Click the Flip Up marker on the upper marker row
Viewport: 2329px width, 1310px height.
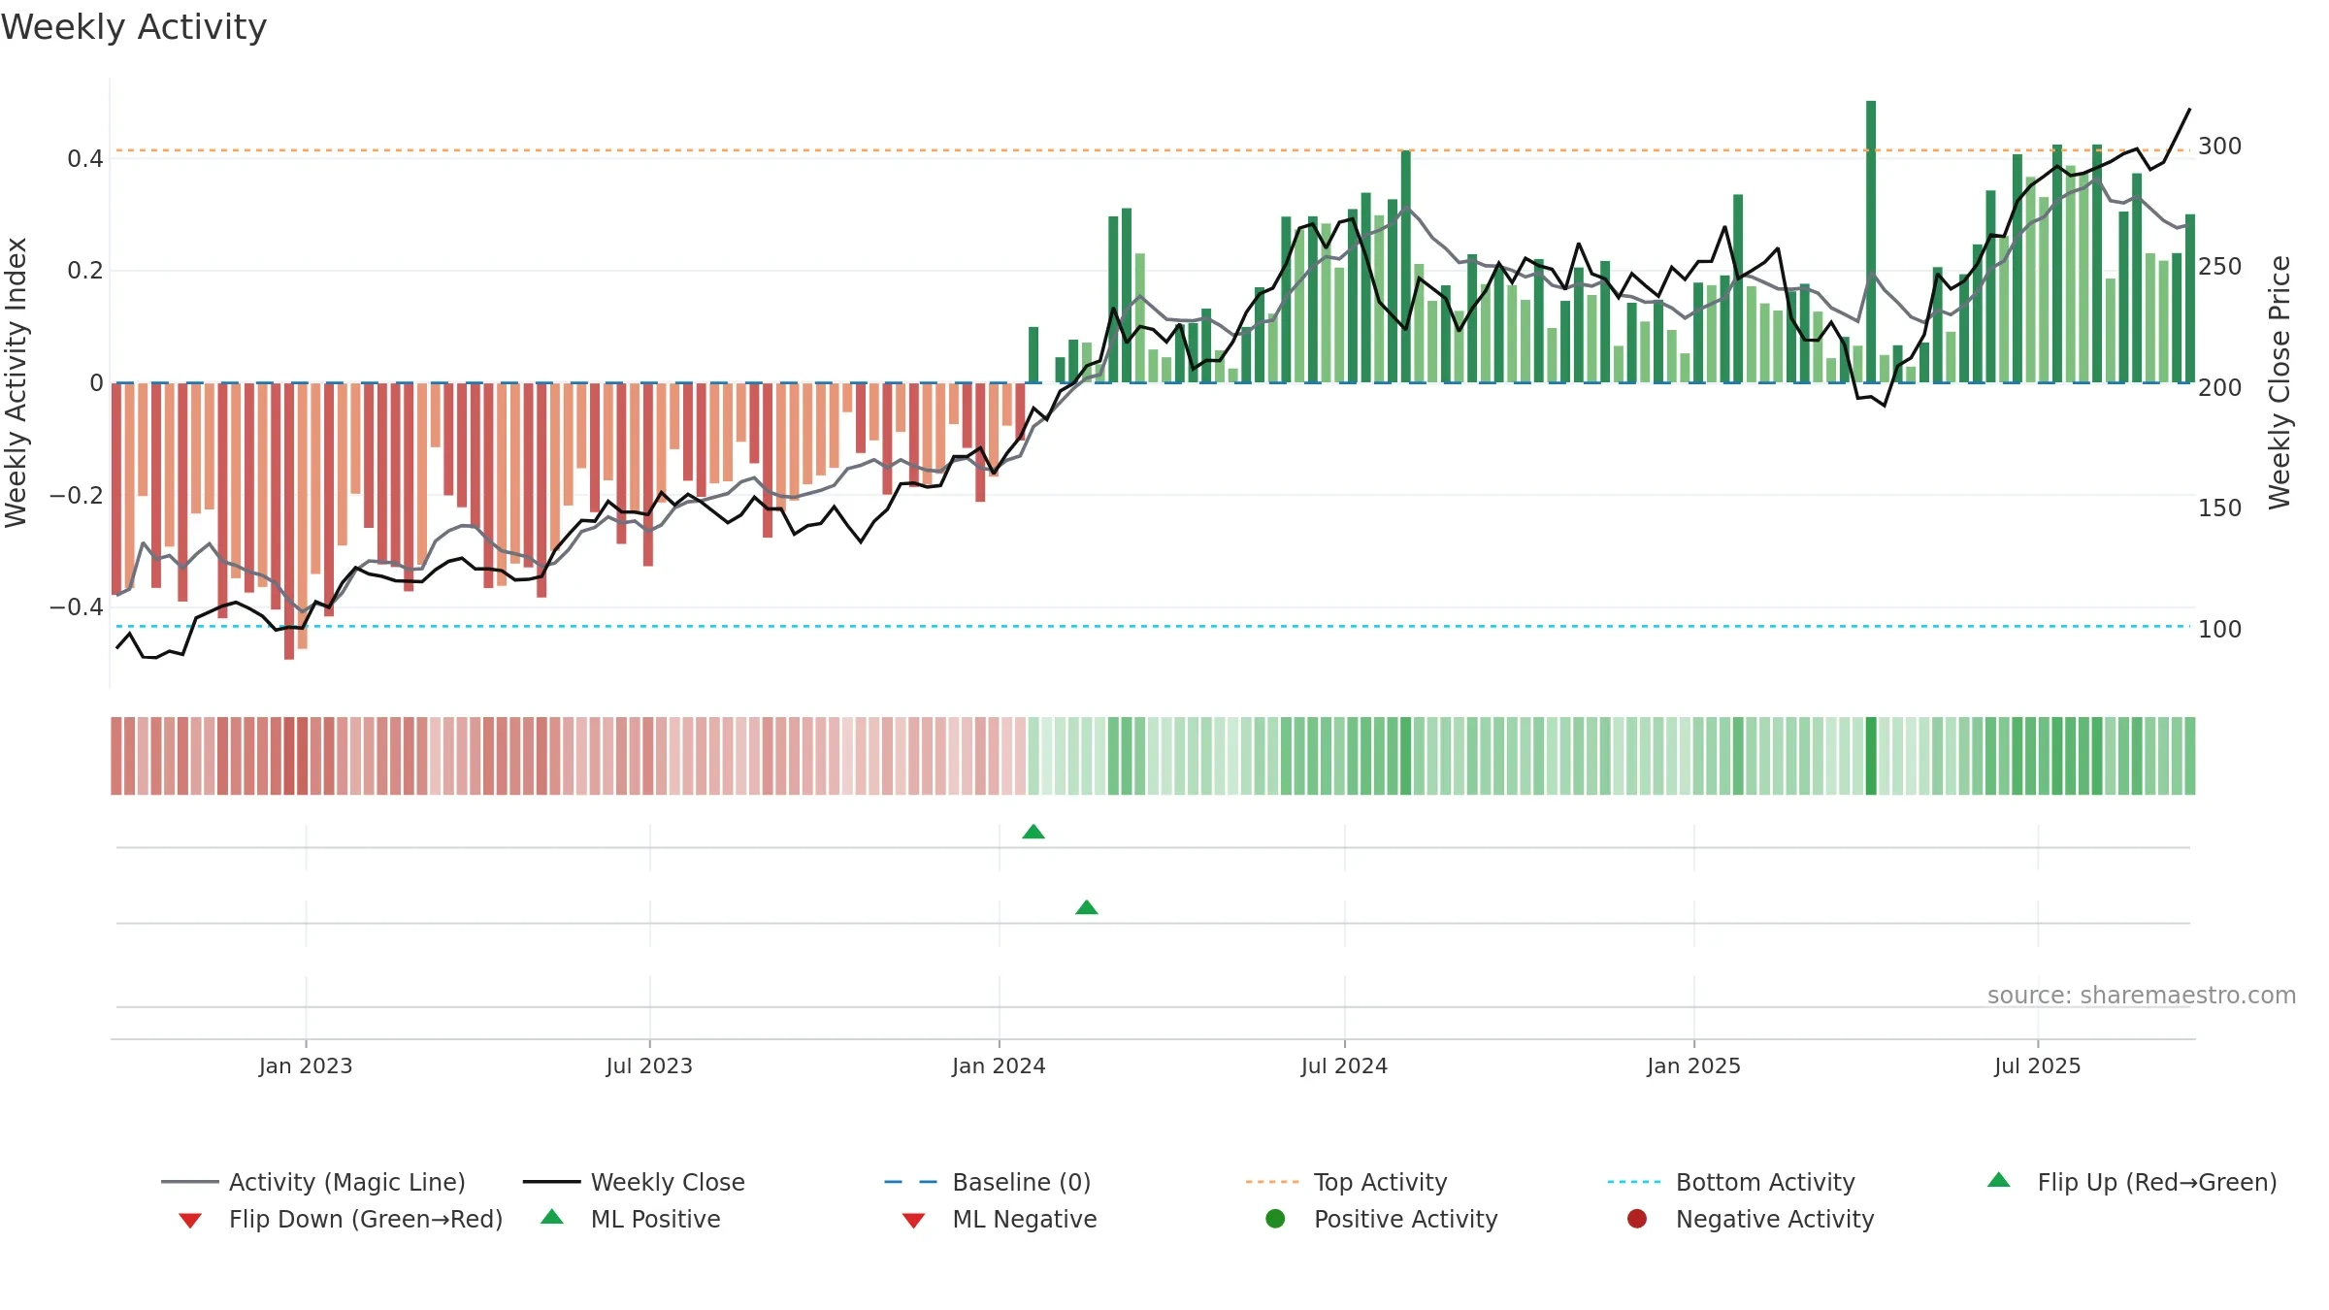tap(1033, 832)
